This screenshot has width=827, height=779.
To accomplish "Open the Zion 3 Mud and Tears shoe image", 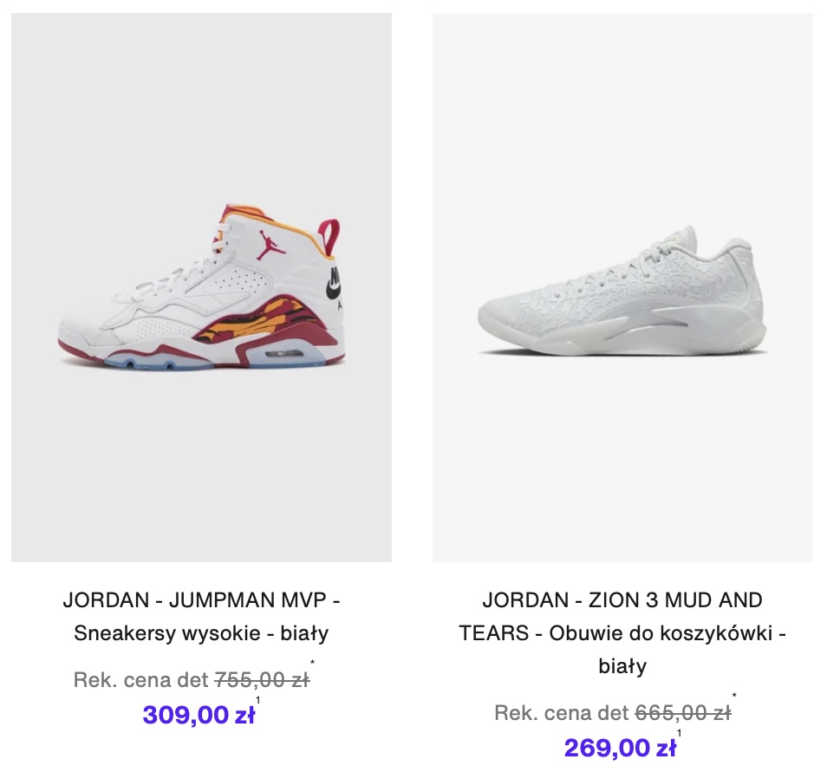I will tap(622, 287).
